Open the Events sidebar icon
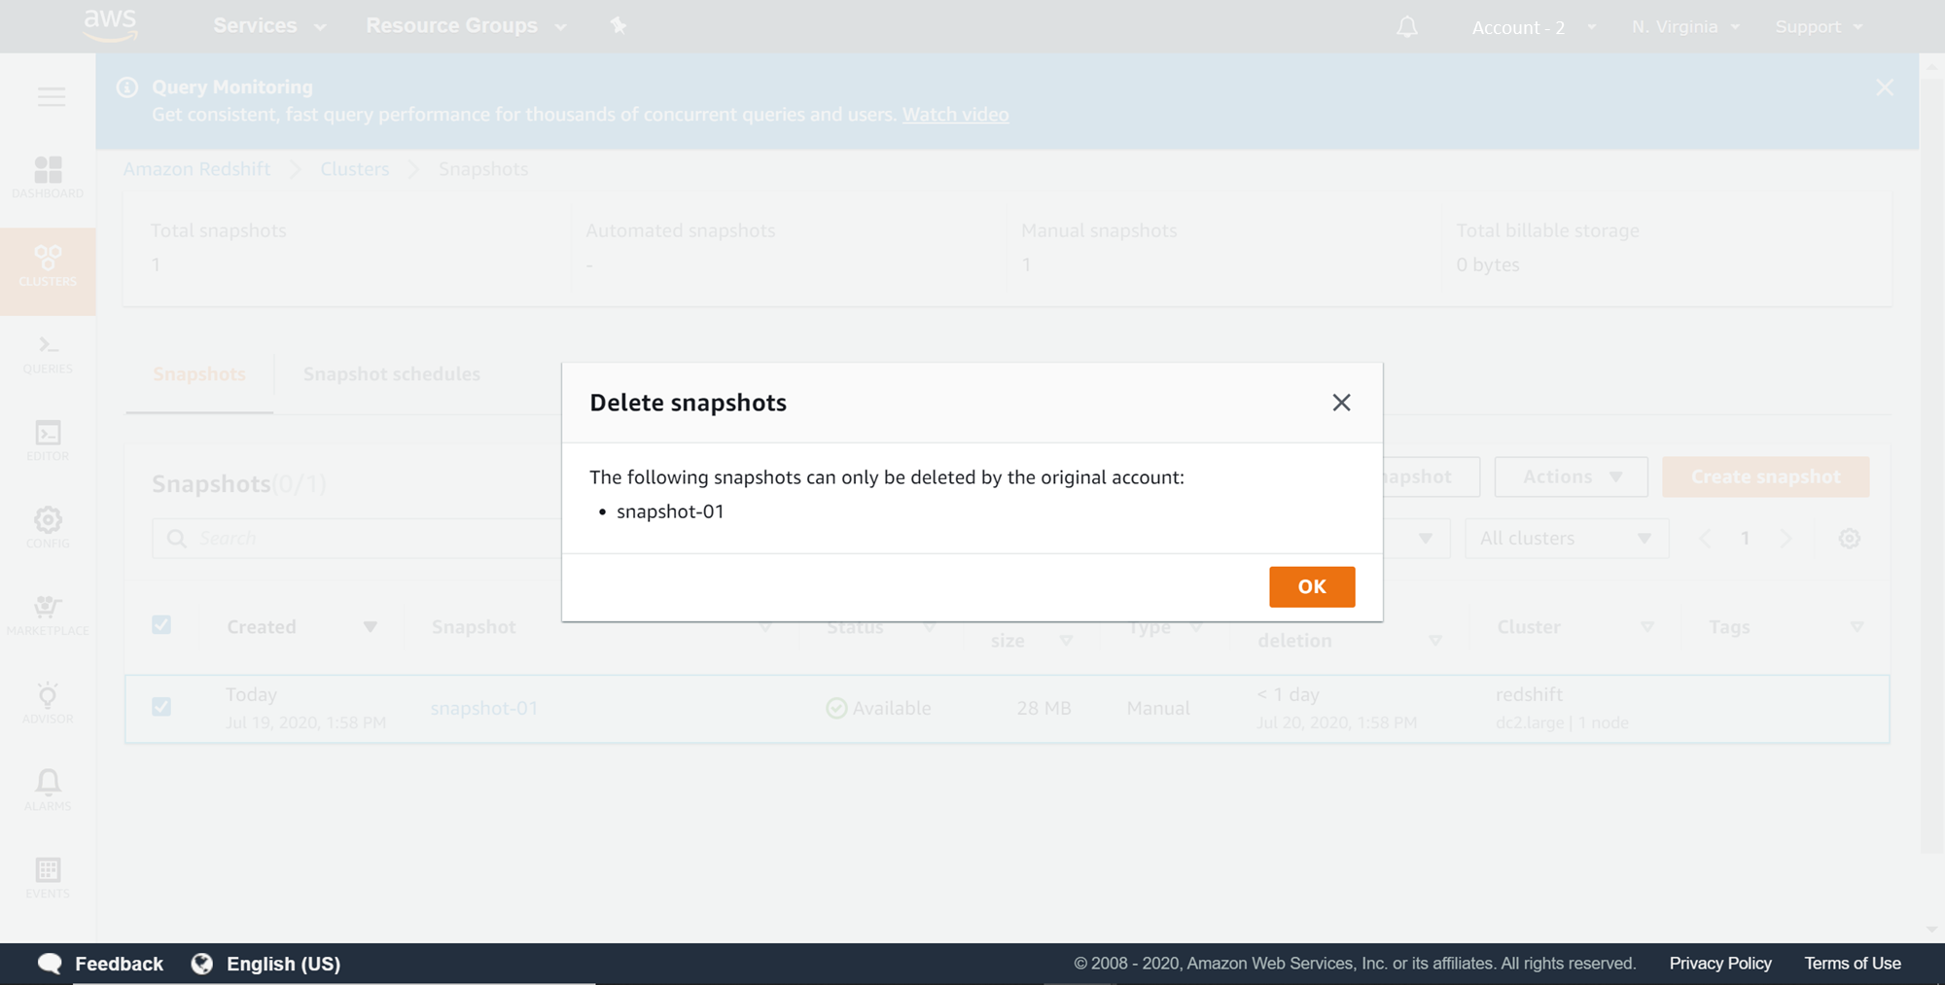This screenshot has width=1945, height=985. point(48,877)
